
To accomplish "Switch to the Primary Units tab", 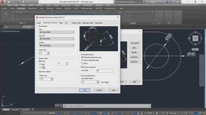I will tap(76, 23).
